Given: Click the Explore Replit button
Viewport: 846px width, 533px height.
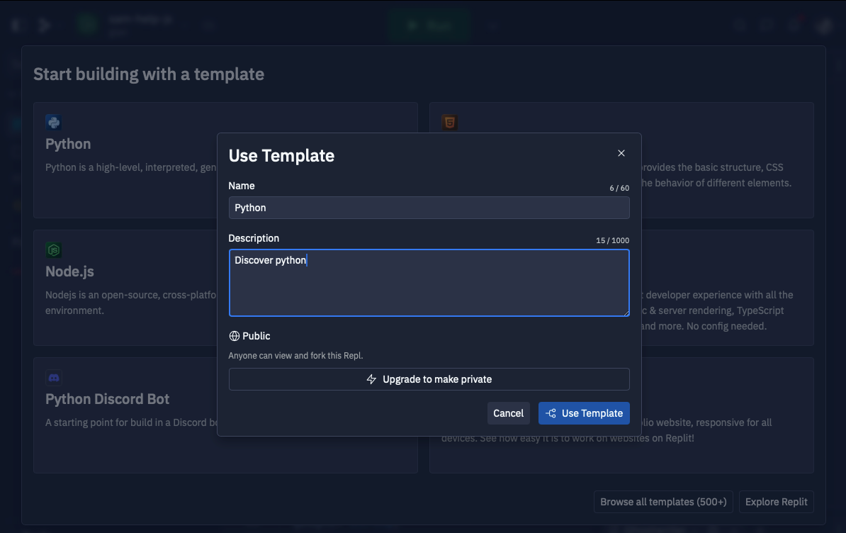Looking at the screenshot, I should click(x=776, y=502).
